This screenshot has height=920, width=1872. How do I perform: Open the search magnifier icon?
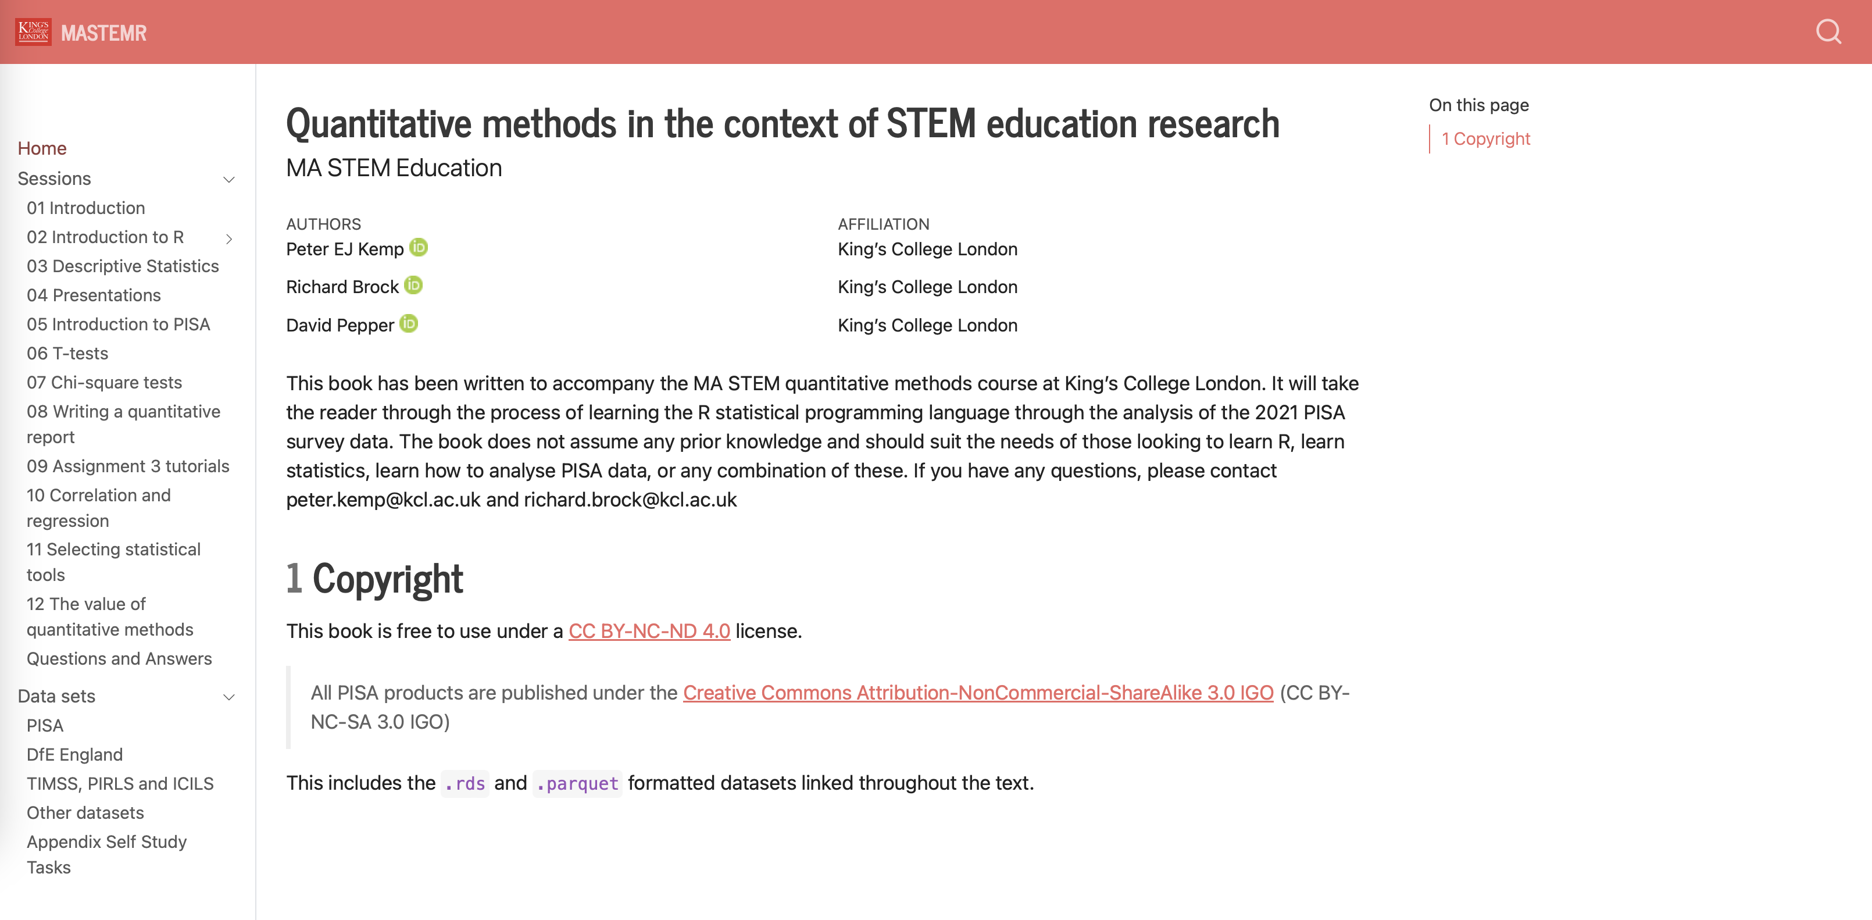[x=1828, y=32]
